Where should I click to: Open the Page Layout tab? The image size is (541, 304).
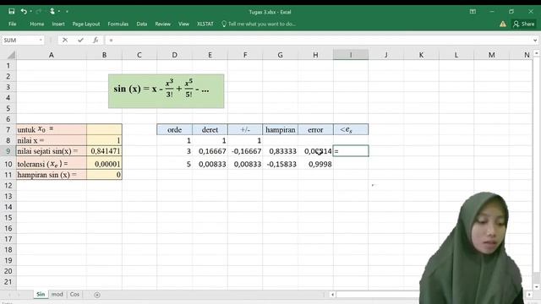86,24
